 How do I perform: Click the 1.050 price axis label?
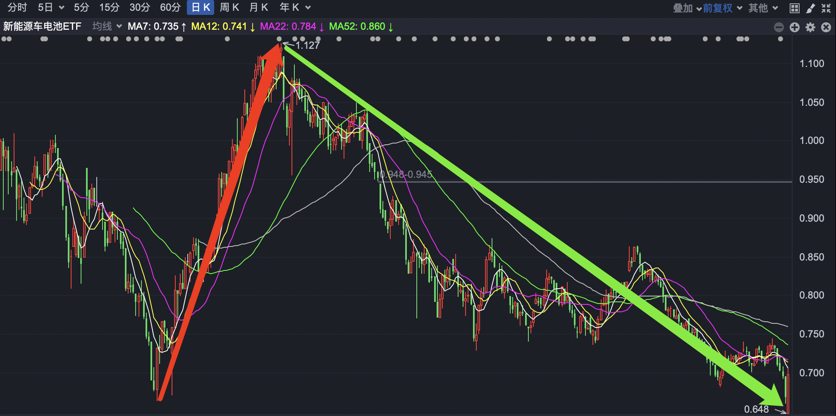point(812,103)
